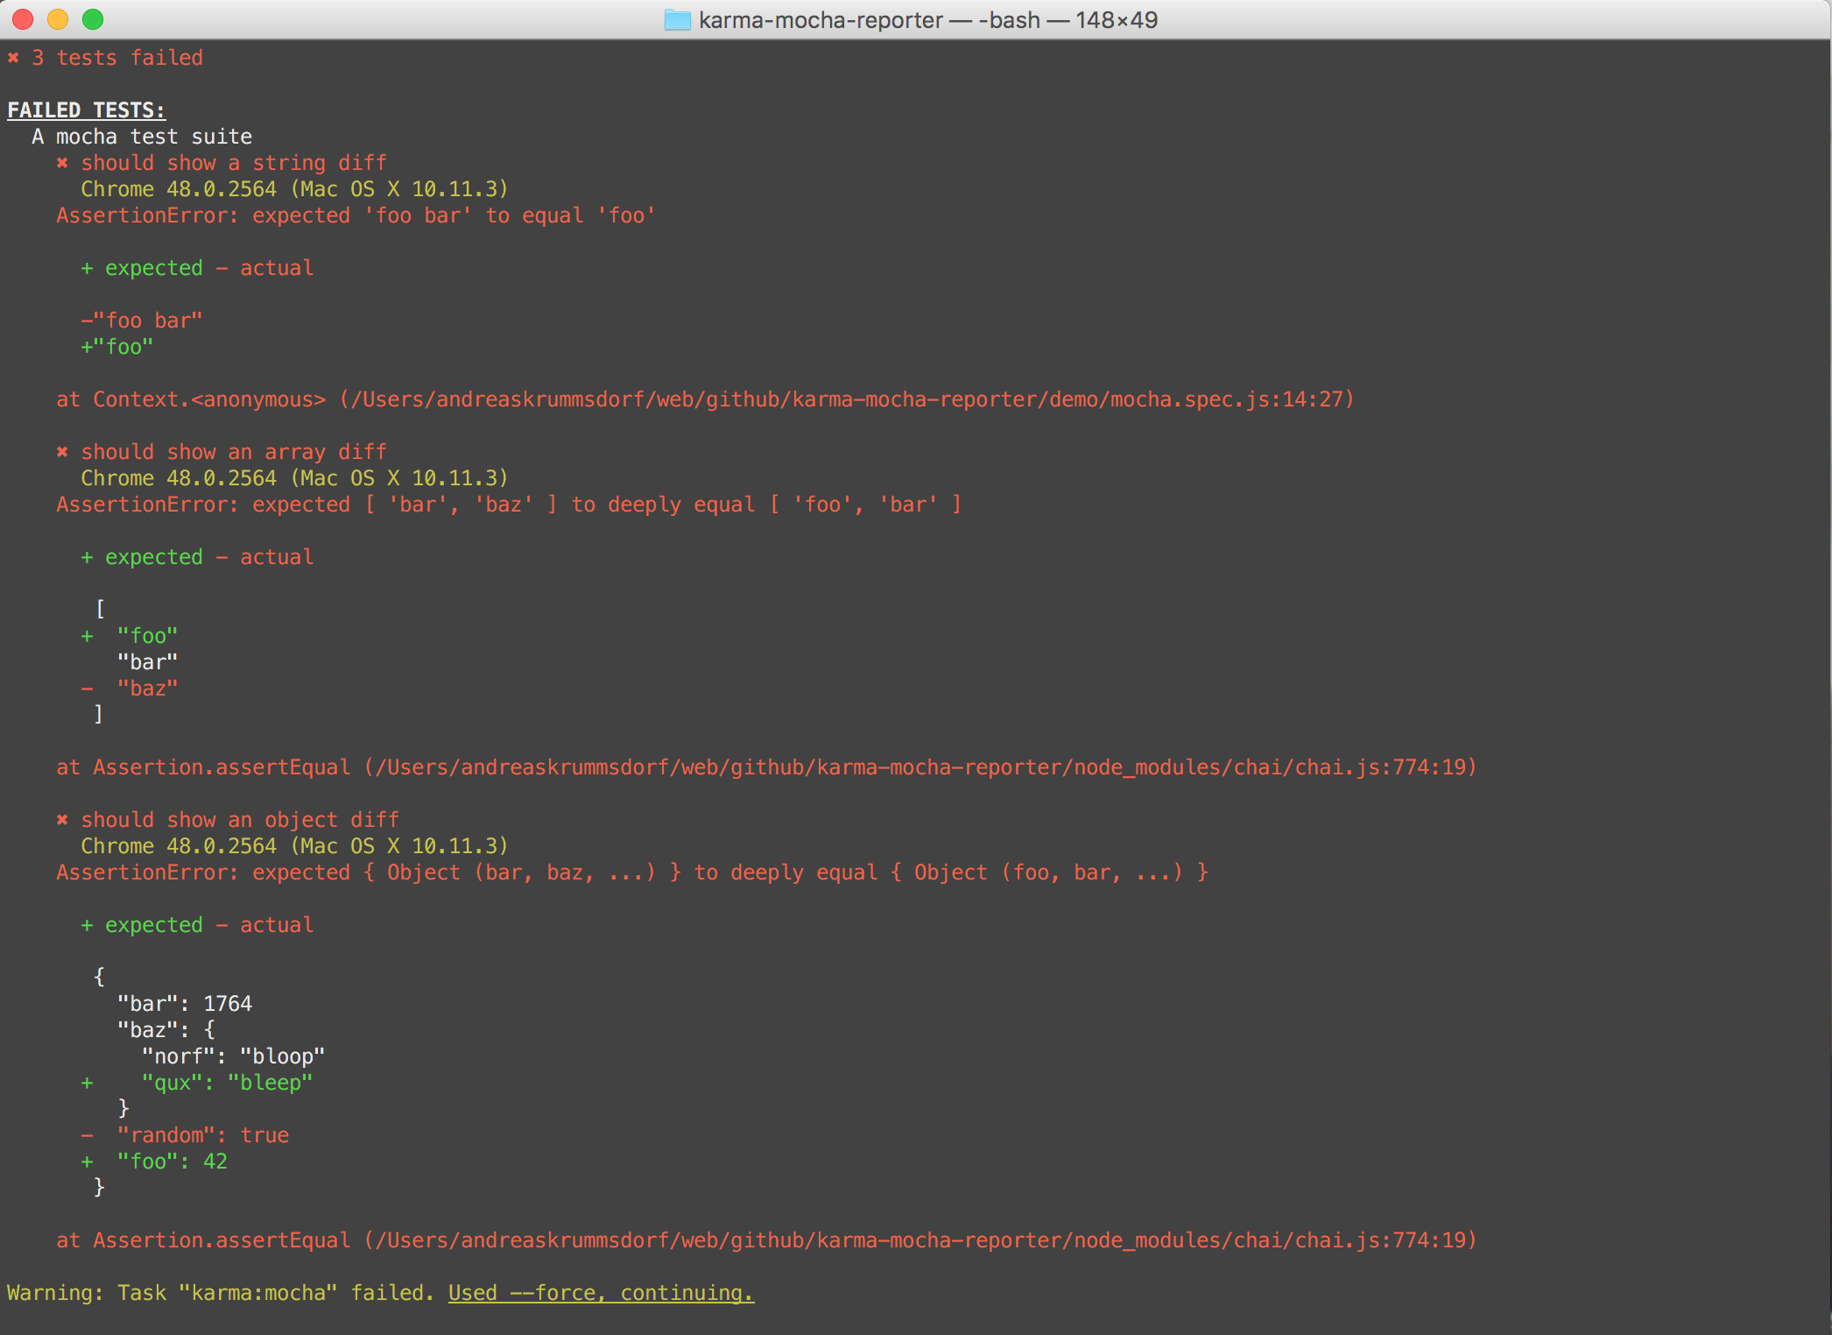Click the 'karma-mocha-reporter' window title text

tap(821, 19)
